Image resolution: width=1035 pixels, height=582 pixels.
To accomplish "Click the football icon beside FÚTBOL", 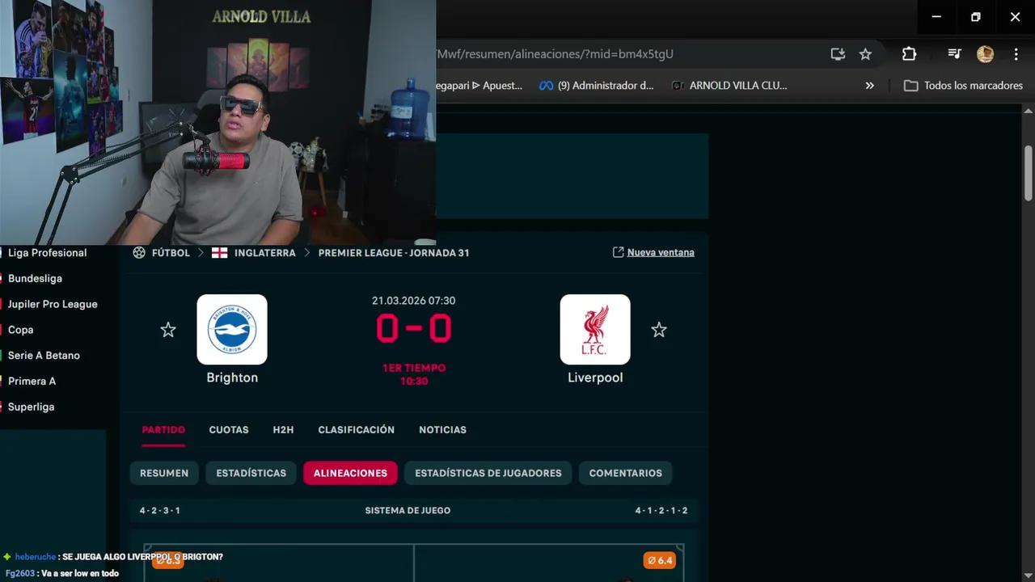I will pyautogui.click(x=139, y=252).
